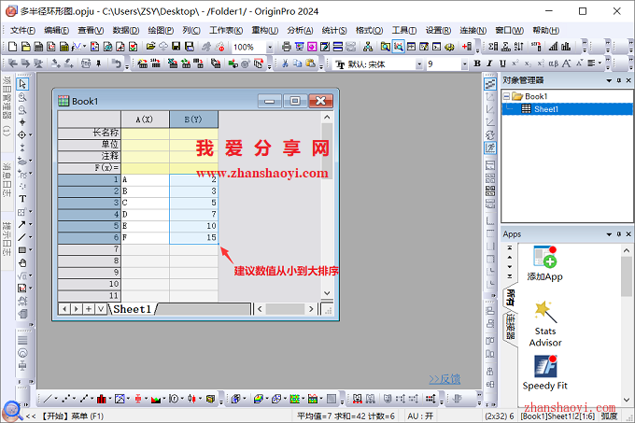This screenshot has width=635, height=423.
Task: Click the Learning Center magnifier icon
Action: pos(12,411)
